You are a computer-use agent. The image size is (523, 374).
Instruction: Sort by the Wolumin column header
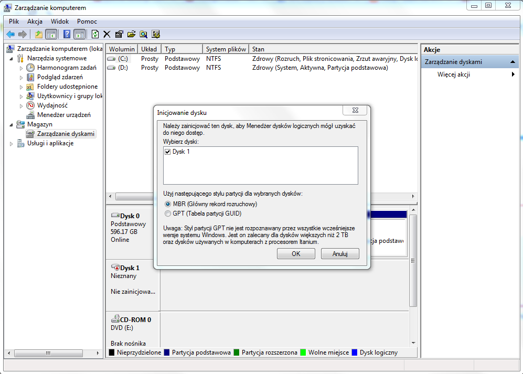[x=122, y=49]
